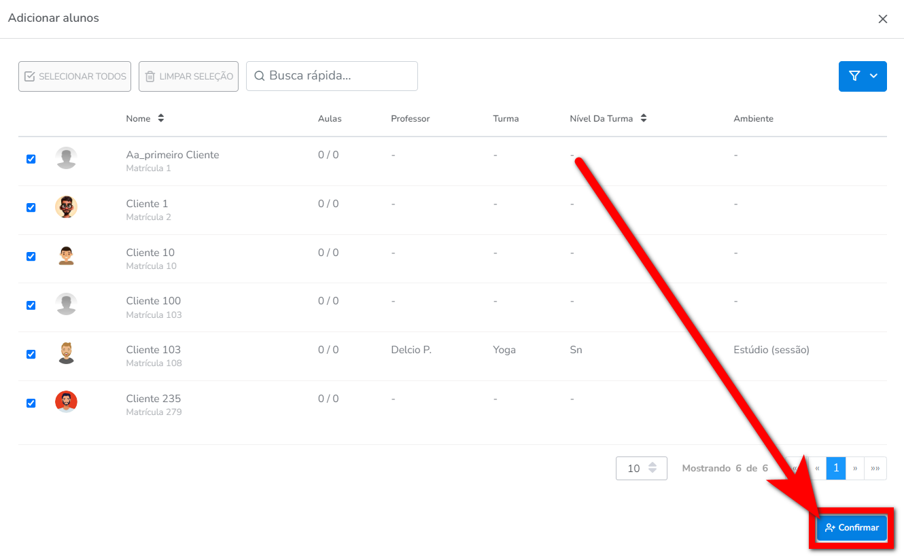
Task: Click Matrícula 279 text
Action: click(x=154, y=412)
